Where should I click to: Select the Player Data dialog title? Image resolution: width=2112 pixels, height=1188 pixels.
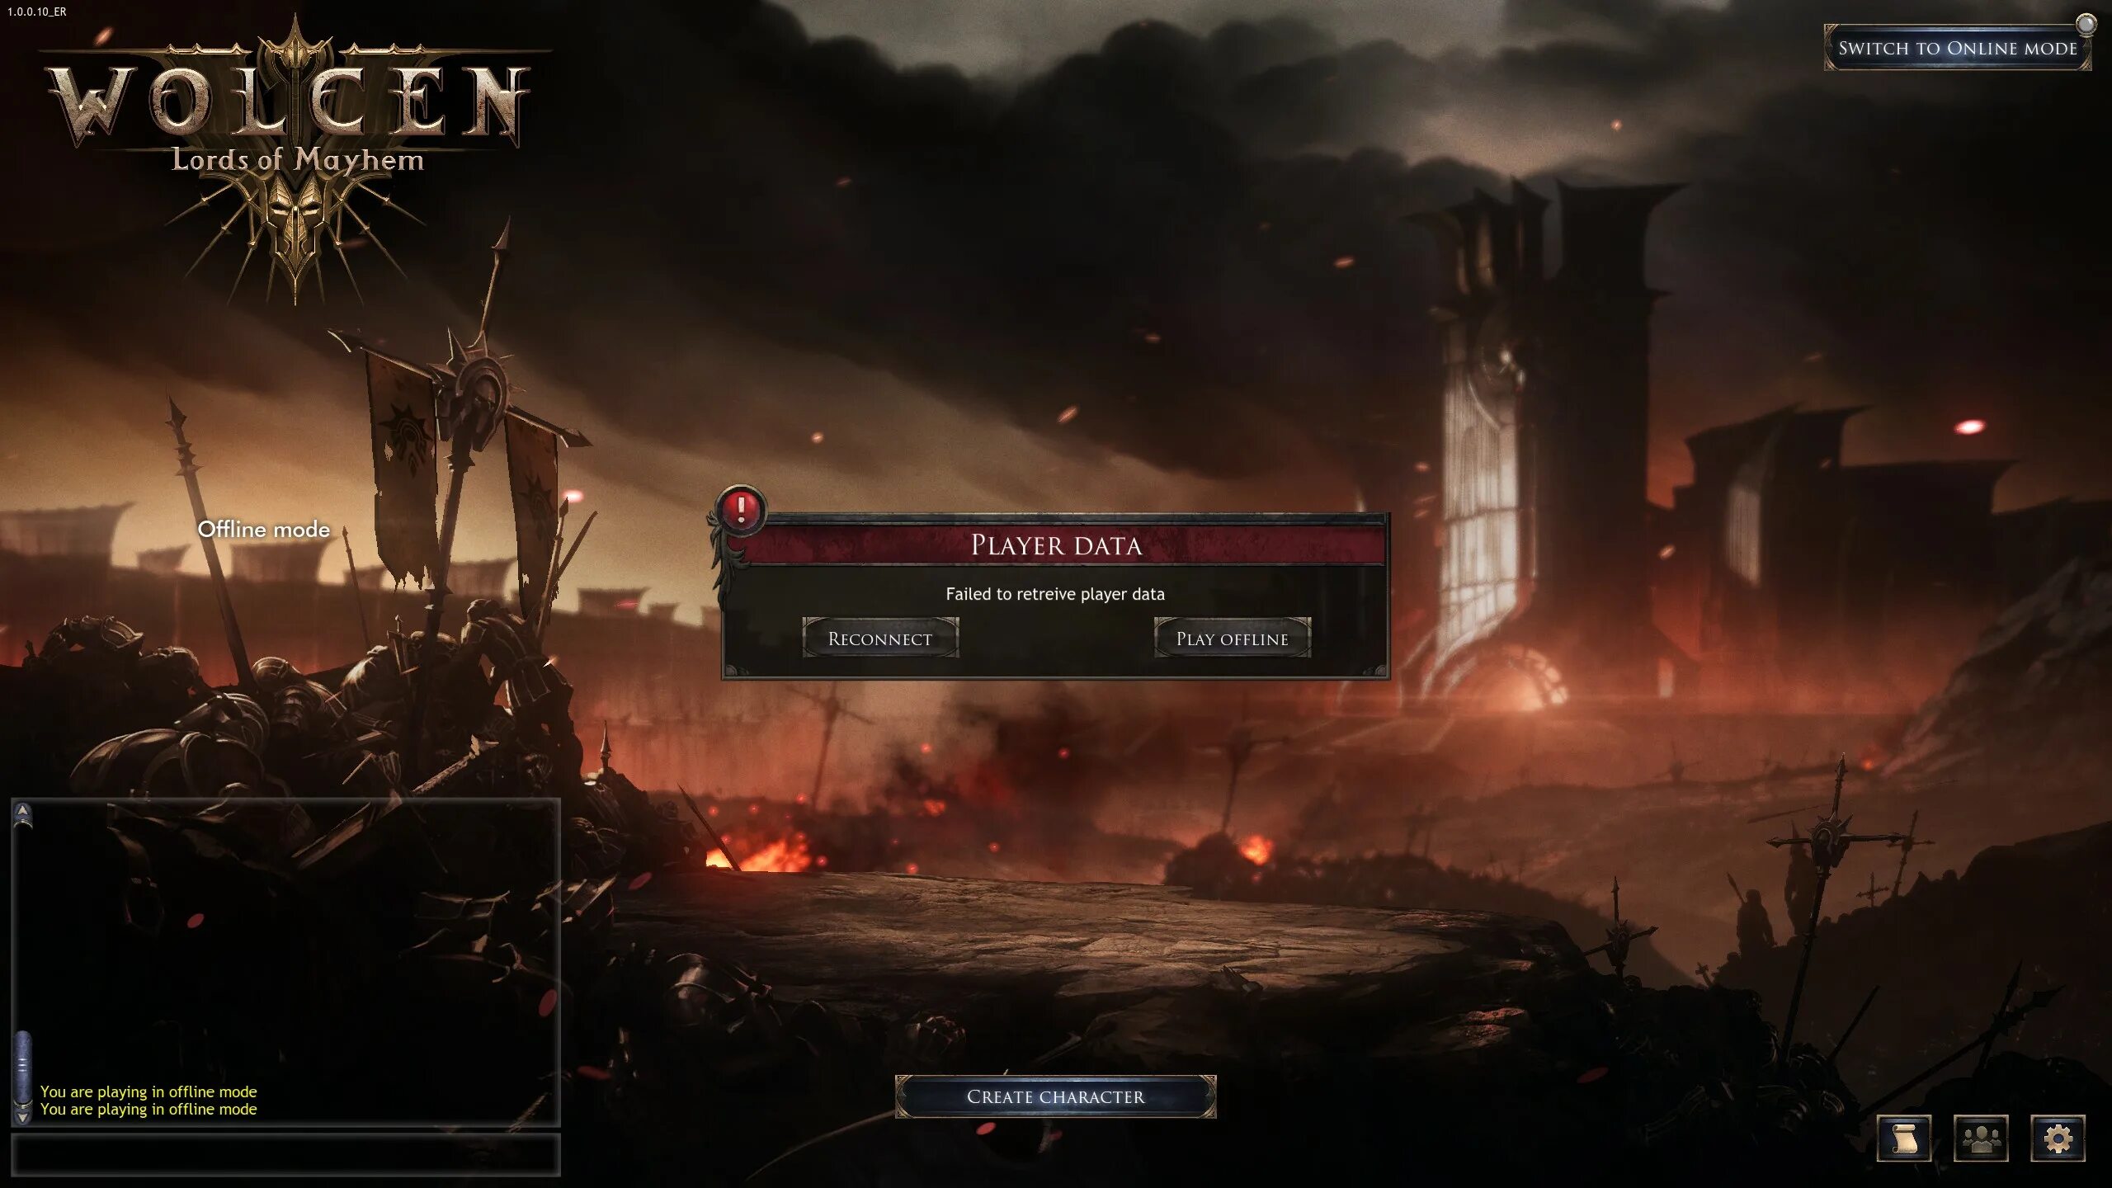tap(1056, 544)
